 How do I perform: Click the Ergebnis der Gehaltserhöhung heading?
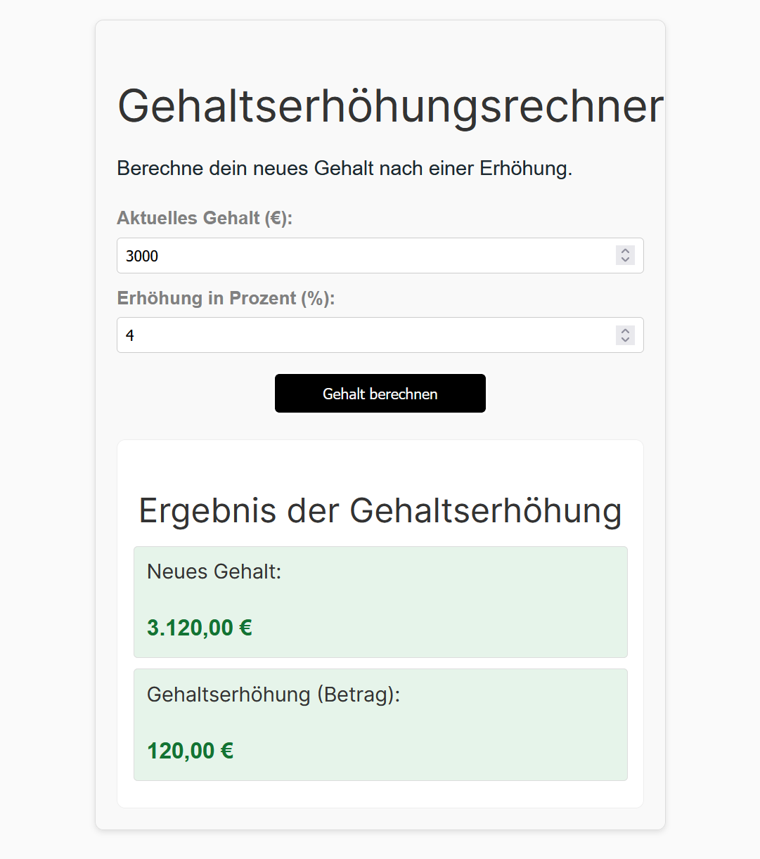click(380, 511)
